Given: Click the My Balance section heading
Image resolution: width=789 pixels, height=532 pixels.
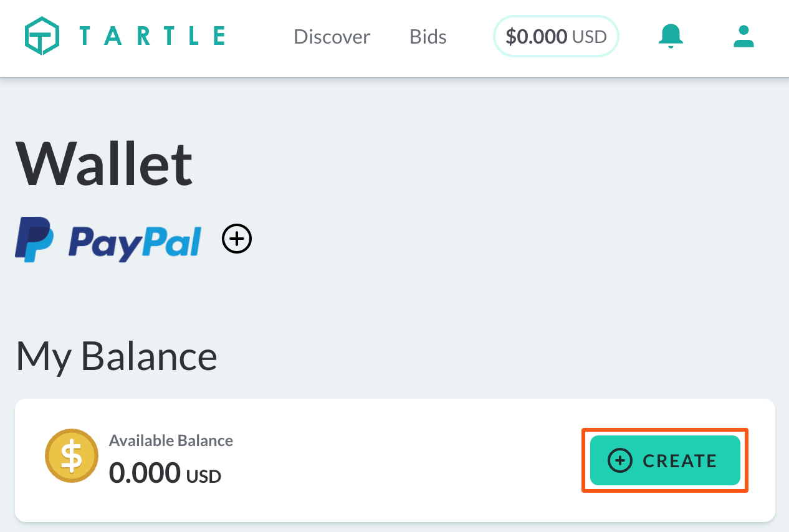Looking at the screenshot, I should (117, 356).
